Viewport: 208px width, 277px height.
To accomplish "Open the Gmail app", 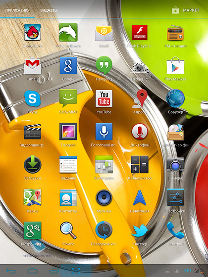I will coord(33,66).
